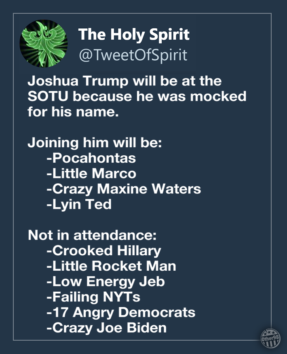Click the Other98 watermark badge

coord(270,338)
